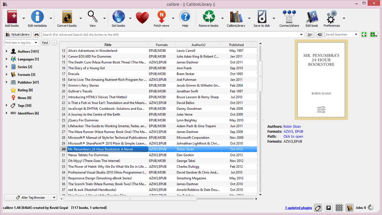Open advanced search with binoculars icon

37,35
